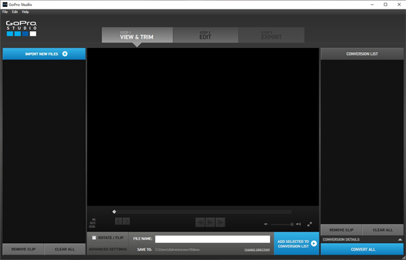Enable the Rotate / Flip checkbox
The height and width of the screenshot is (260, 406).
tap(94, 238)
